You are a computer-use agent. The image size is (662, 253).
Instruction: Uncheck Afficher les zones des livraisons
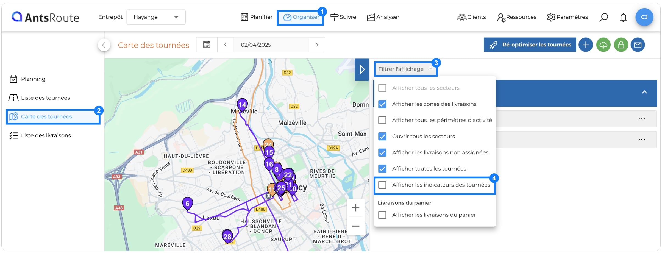pos(382,104)
